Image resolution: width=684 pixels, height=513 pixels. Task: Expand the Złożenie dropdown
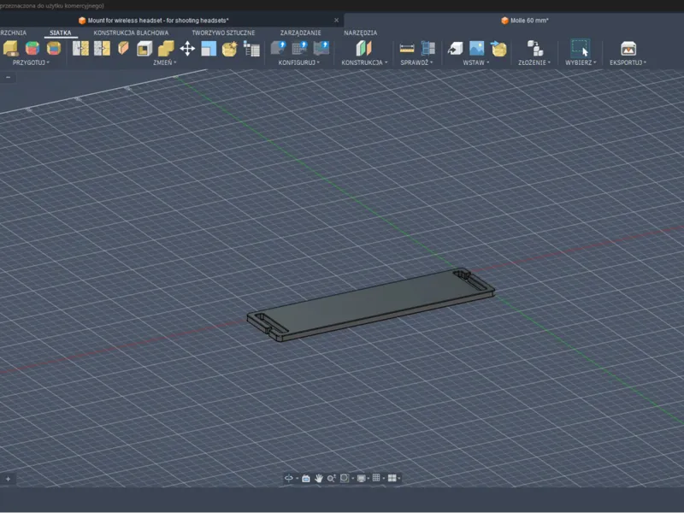click(534, 62)
